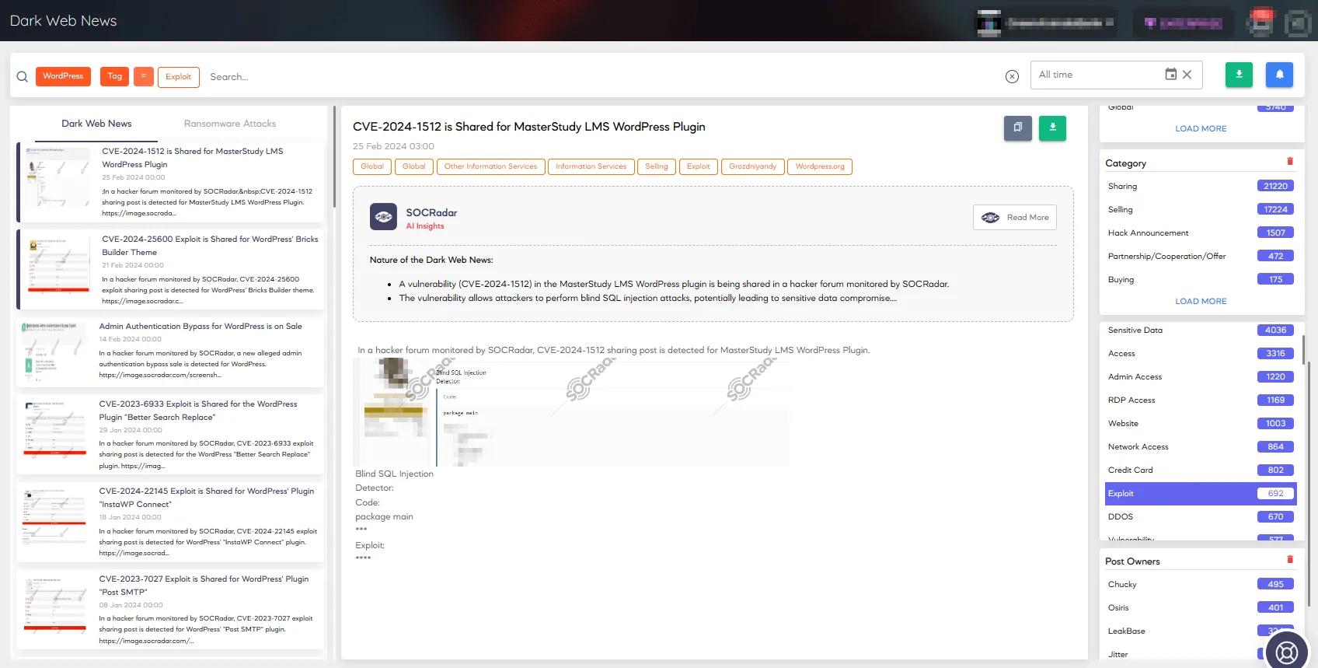Filter by Buying category

tap(1201, 280)
